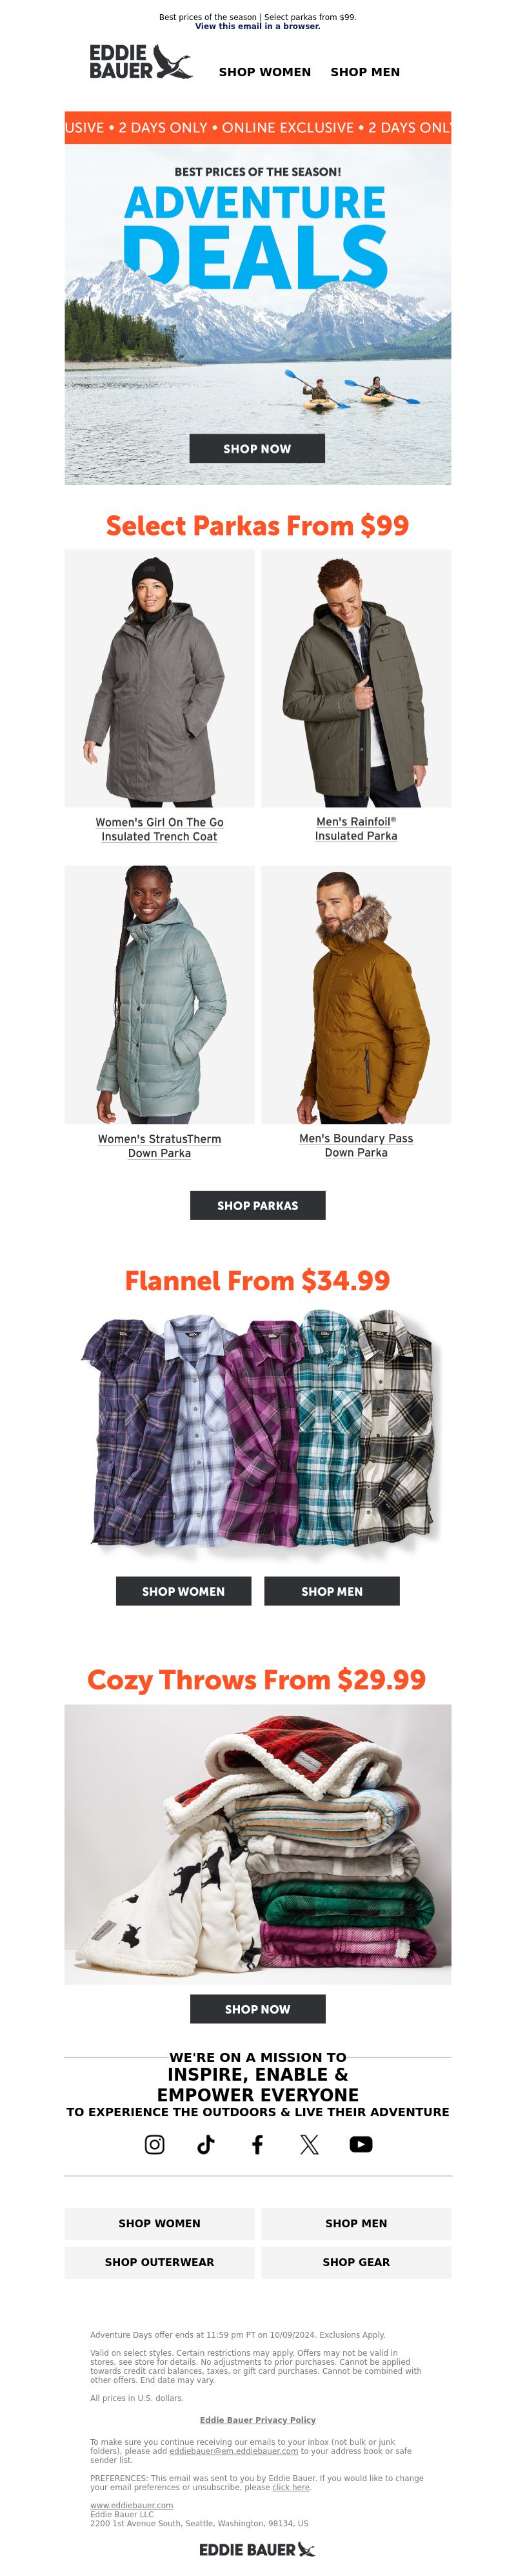Click the SHOP GEAR footer button
516x2576 pixels.
pyautogui.click(x=356, y=2262)
